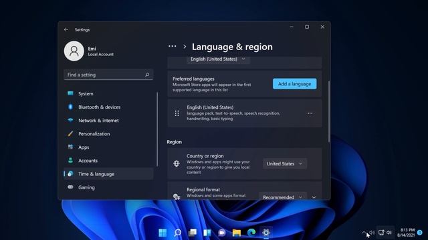
Task: Open Task View from the taskbar
Action: click(x=193, y=233)
